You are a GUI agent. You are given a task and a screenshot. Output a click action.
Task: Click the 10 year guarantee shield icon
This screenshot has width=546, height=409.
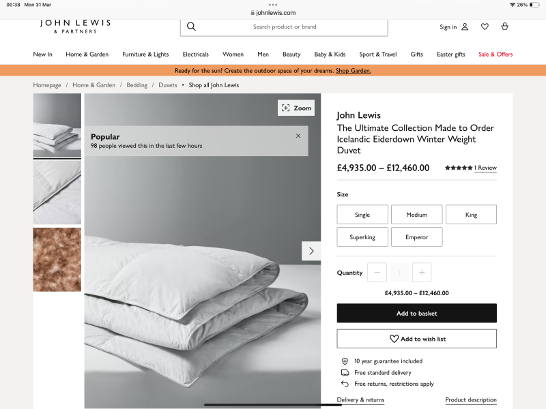[345, 361]
